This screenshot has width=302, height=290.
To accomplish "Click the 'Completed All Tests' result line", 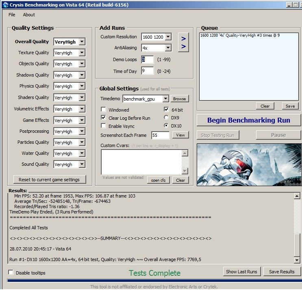I will pos(29,228).
